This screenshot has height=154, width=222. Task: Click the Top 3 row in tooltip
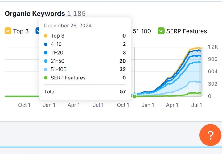85,36
